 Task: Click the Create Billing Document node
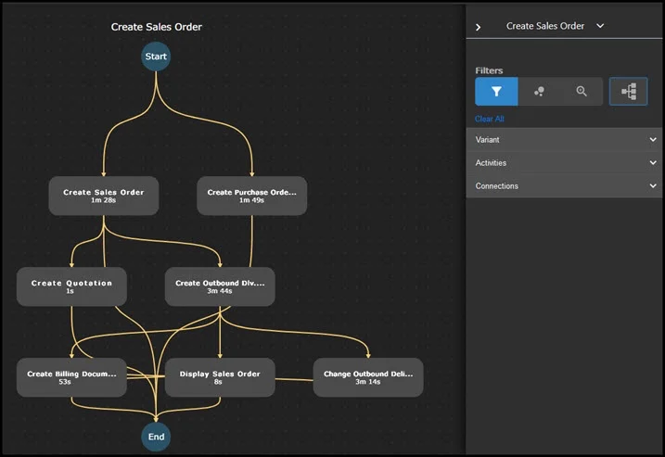(x=71, y=377)
